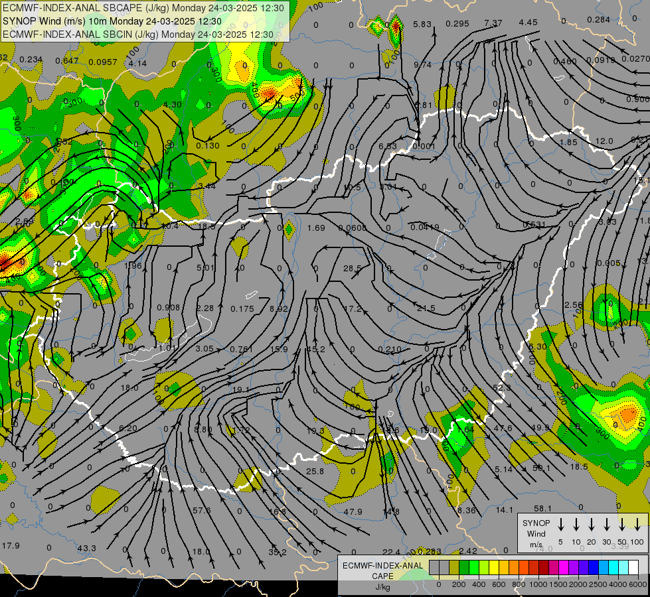Click the SYNOP Wind 10m title line
650x597 pixels.
112,21
